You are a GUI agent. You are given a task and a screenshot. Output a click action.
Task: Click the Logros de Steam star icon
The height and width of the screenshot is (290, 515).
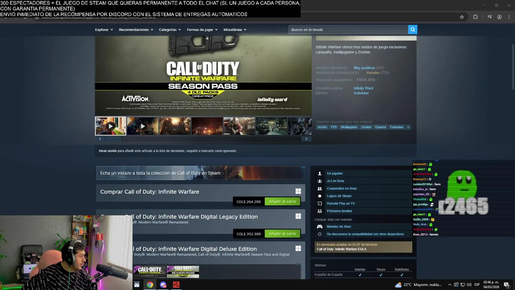click(320, 196)
